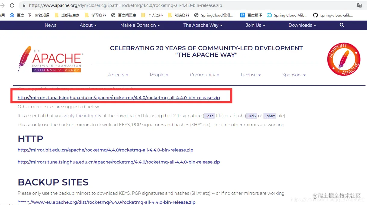Click the search magnifier icon in navbar
The width and height of the screenshot is (367, 205).
point(342,25)
